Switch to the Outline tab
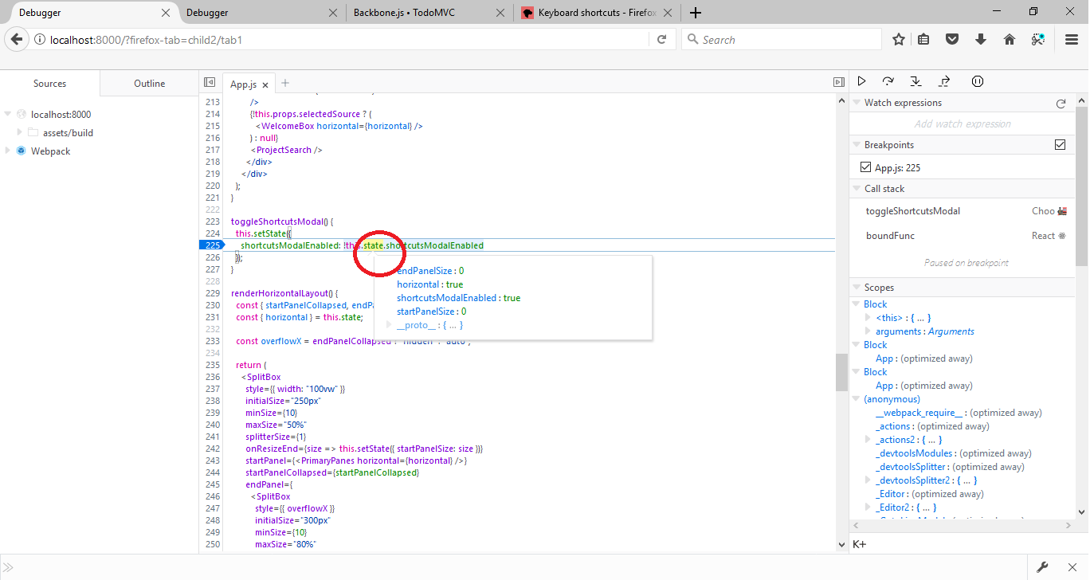Viewport: 1090px width, 580px height. coord(149,82)
